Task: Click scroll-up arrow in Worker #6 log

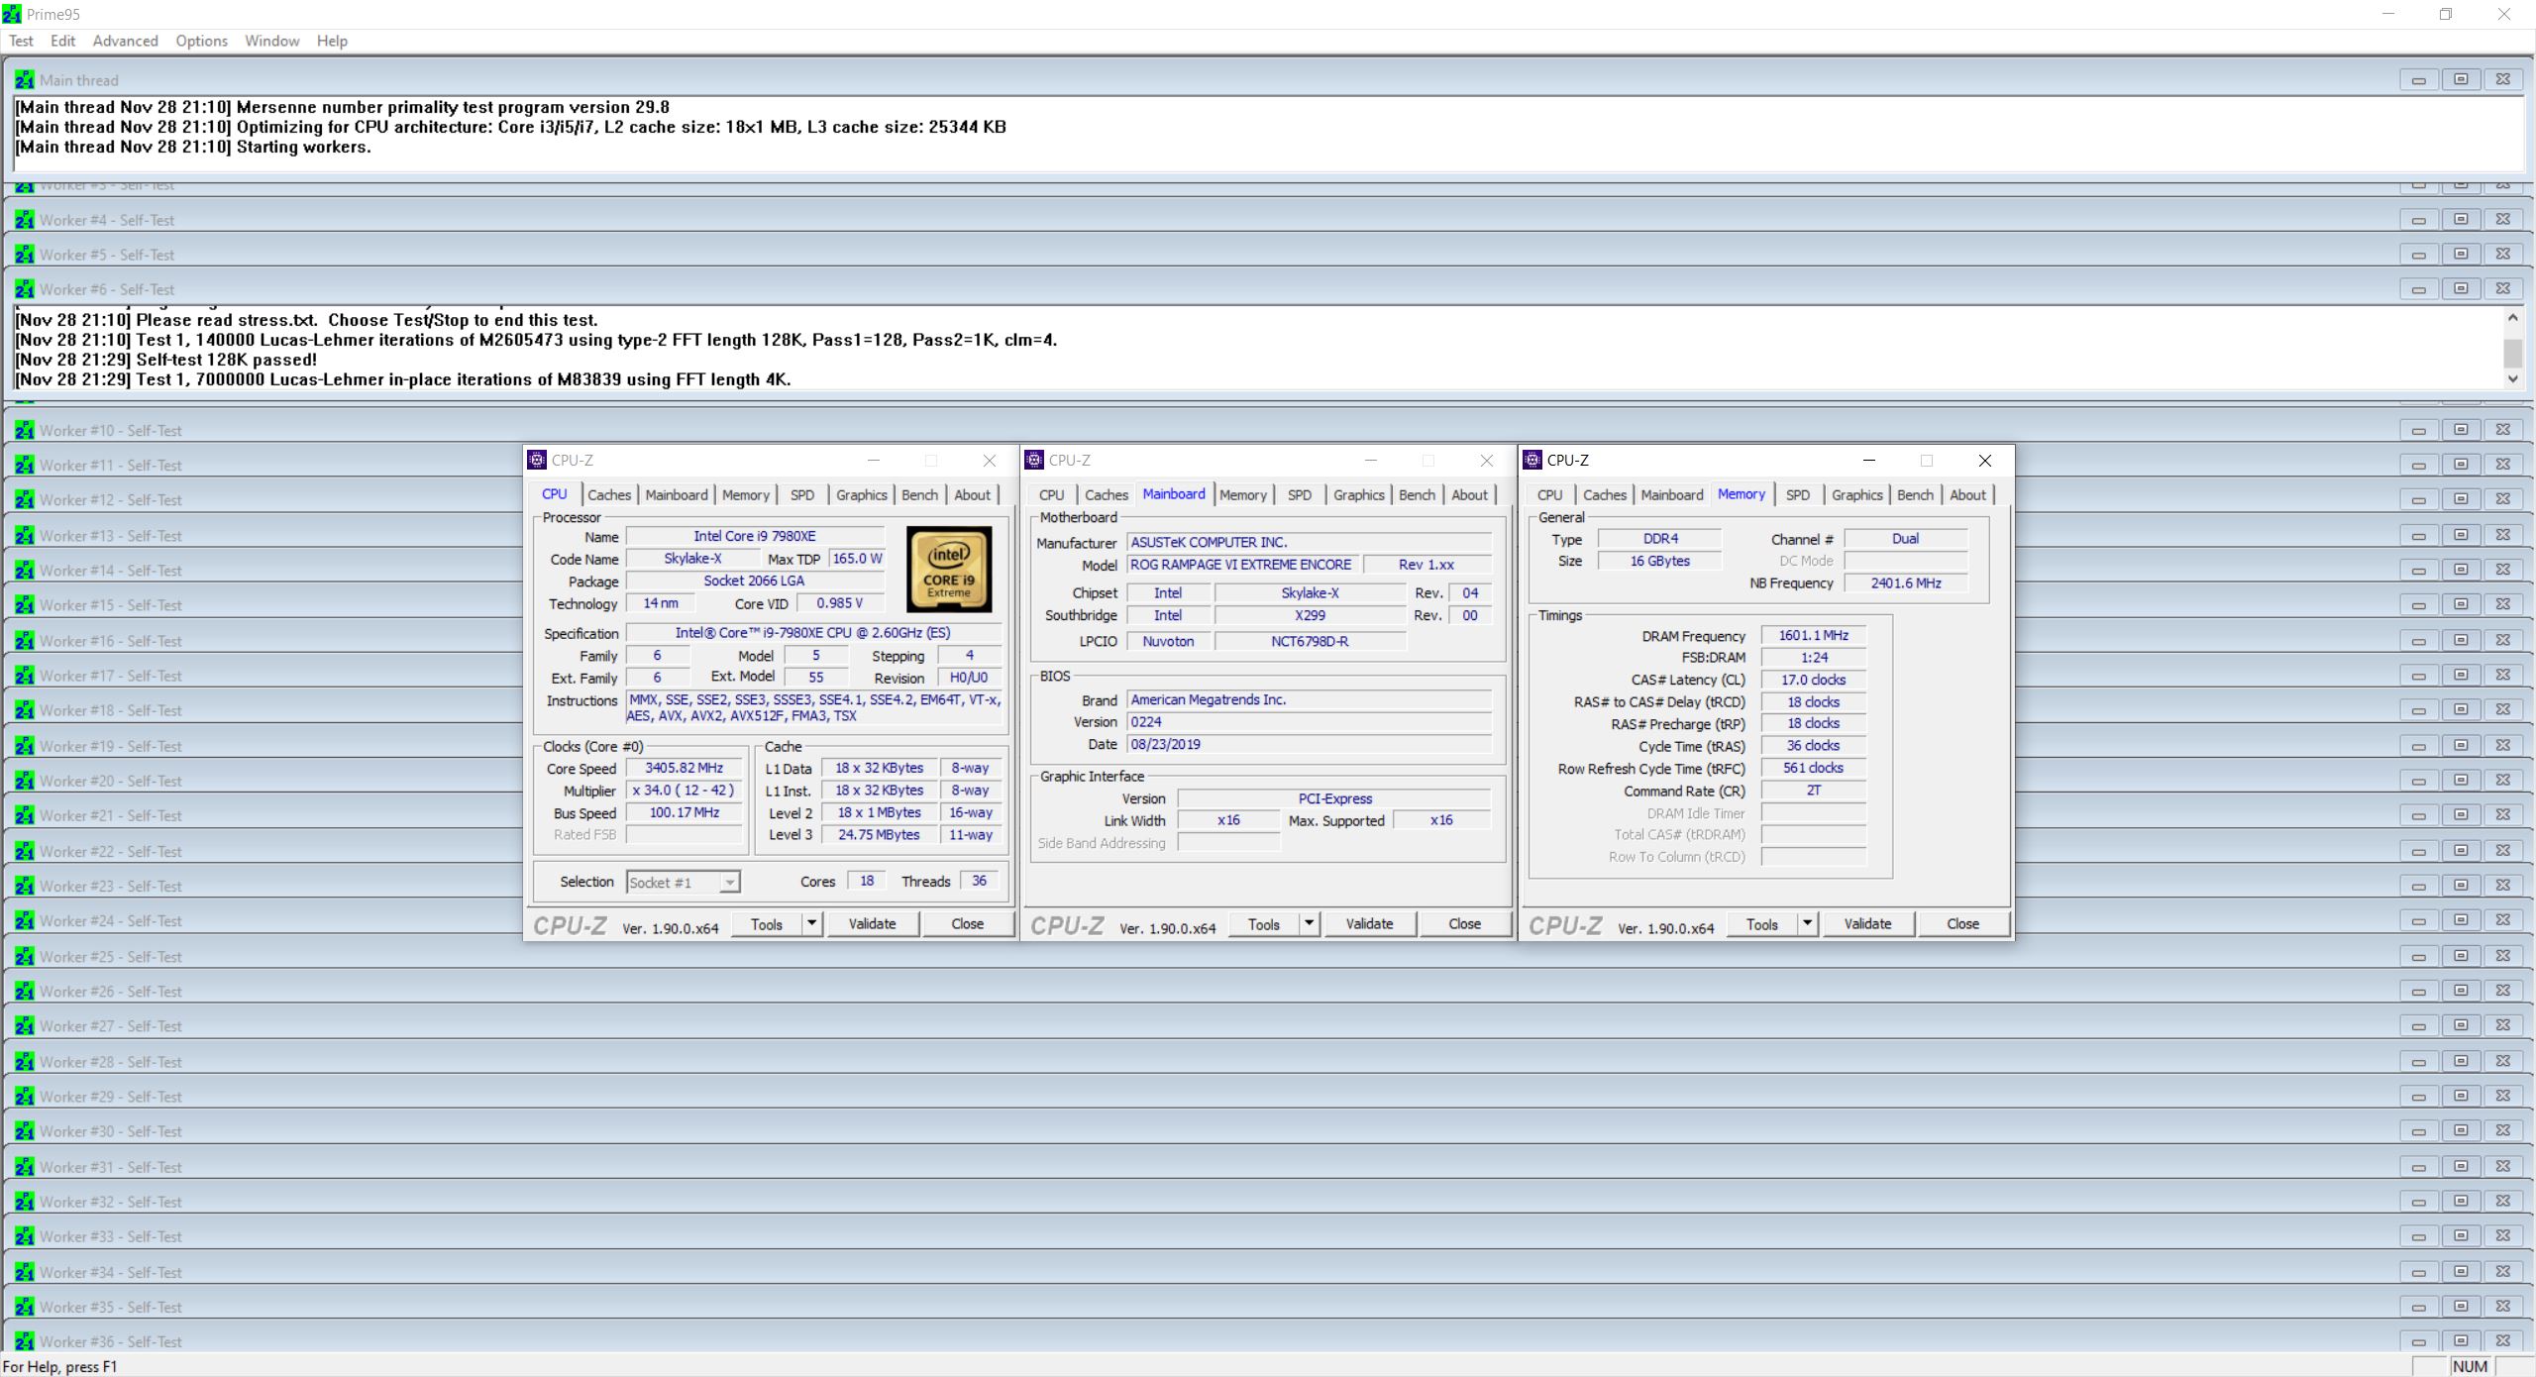Action: (x=2512, y=318)
